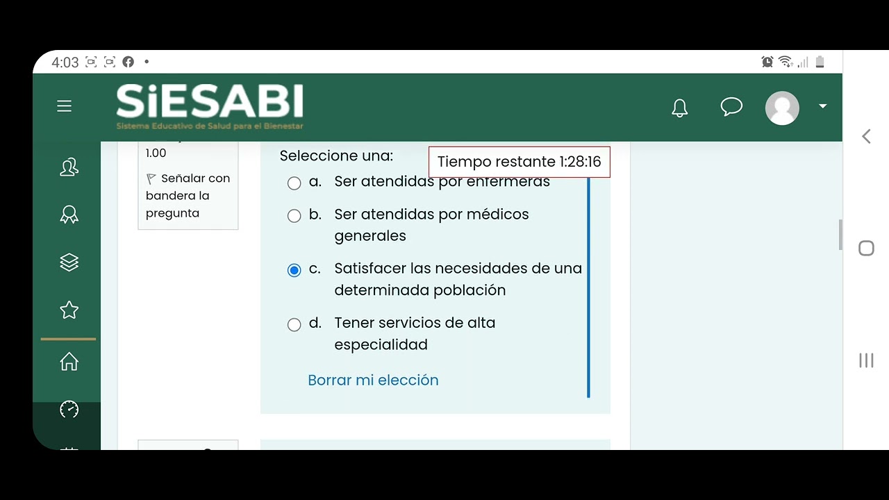Image resolution: width=889 pixels, height=500 pixels.
Task: Click the flag icon beside Señalar
Action: pyautogui.click(x=151, y=179)
